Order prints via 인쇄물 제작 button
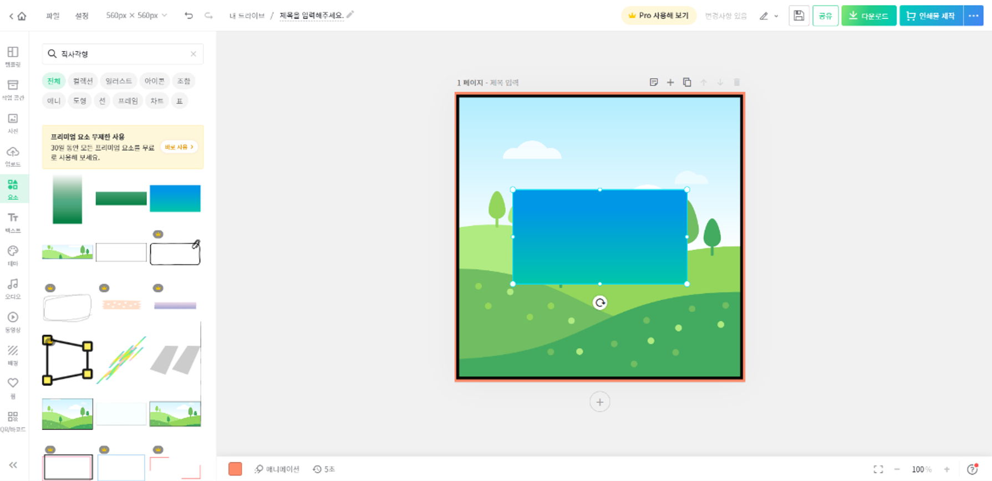The image size is (992, 481). (x=931, y=16)
